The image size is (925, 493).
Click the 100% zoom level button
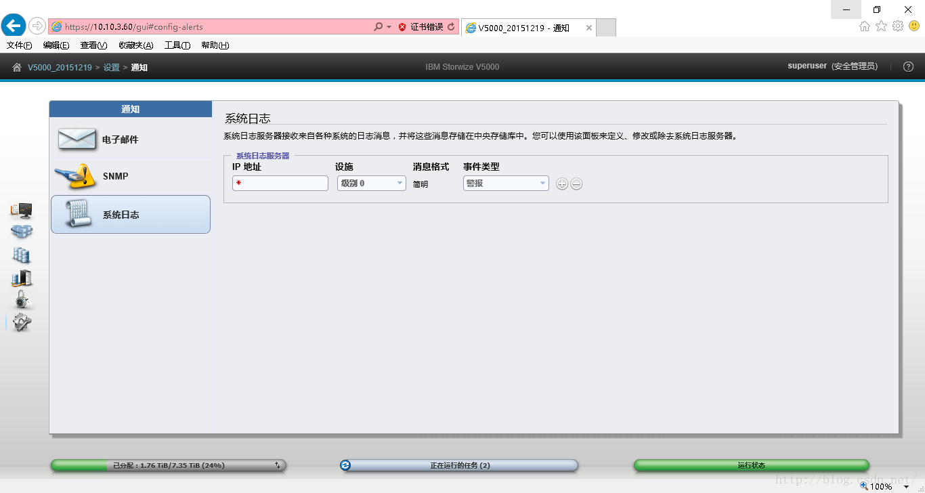876,486
